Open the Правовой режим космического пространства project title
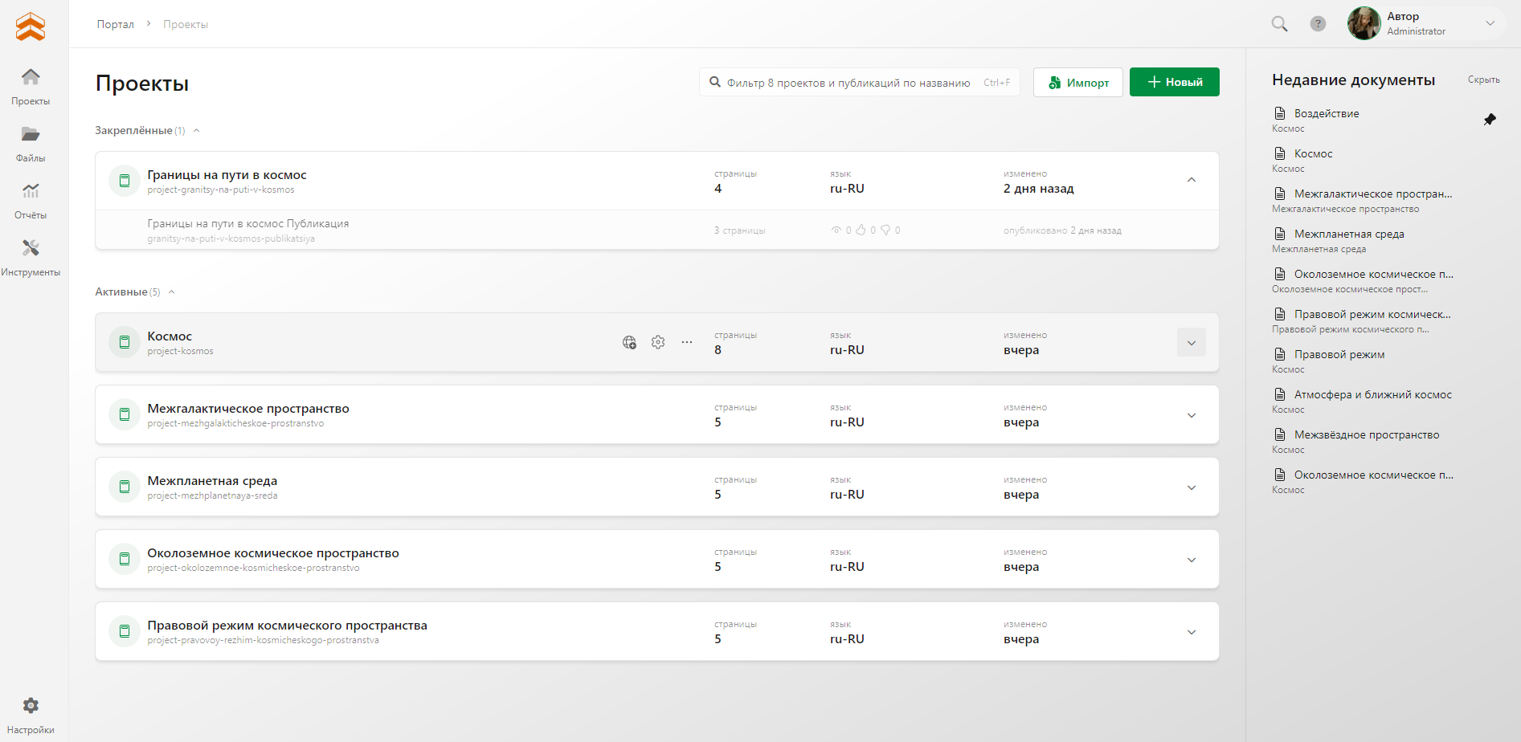Viewport: 1521px width, 742px height. (287, 625)
